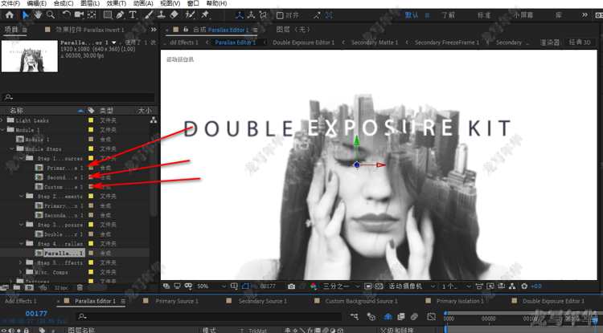Select the Puppet Pin tool
Viewport: 603px width, 333px height.
[205, 15]
